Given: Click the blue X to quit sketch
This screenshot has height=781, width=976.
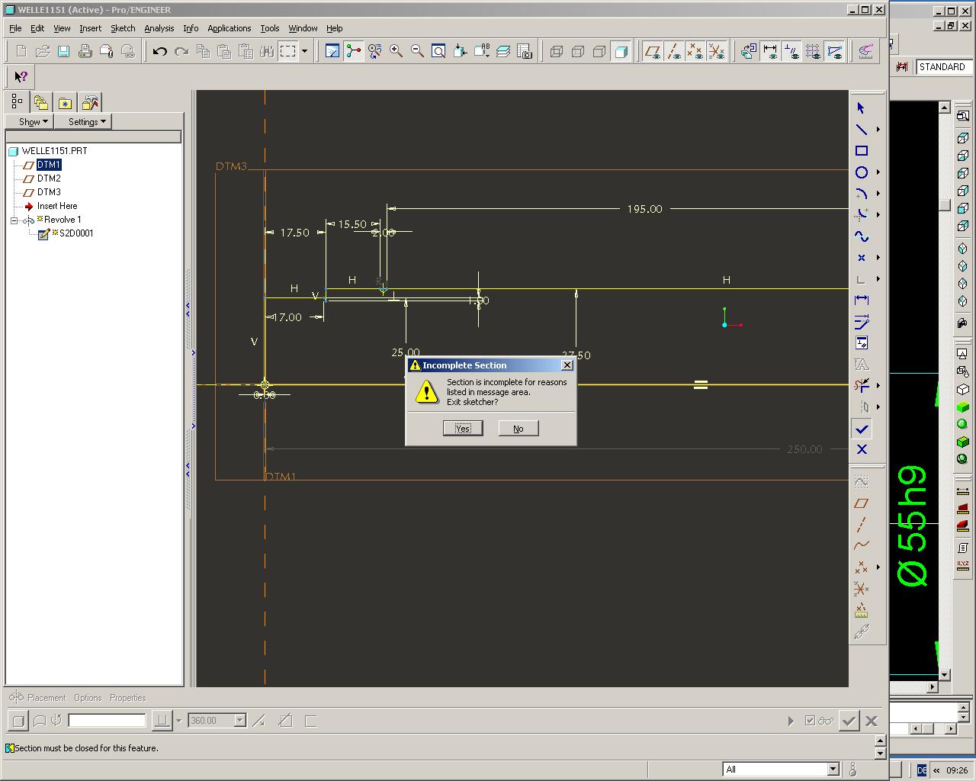Looking at the screenshot, I should pyautogui.click(x=862, y=450).
